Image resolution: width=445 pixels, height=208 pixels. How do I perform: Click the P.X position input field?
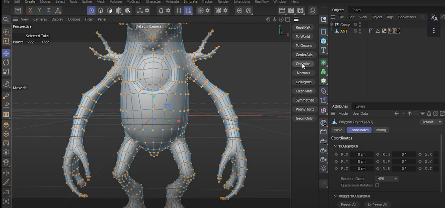[361, 154]
